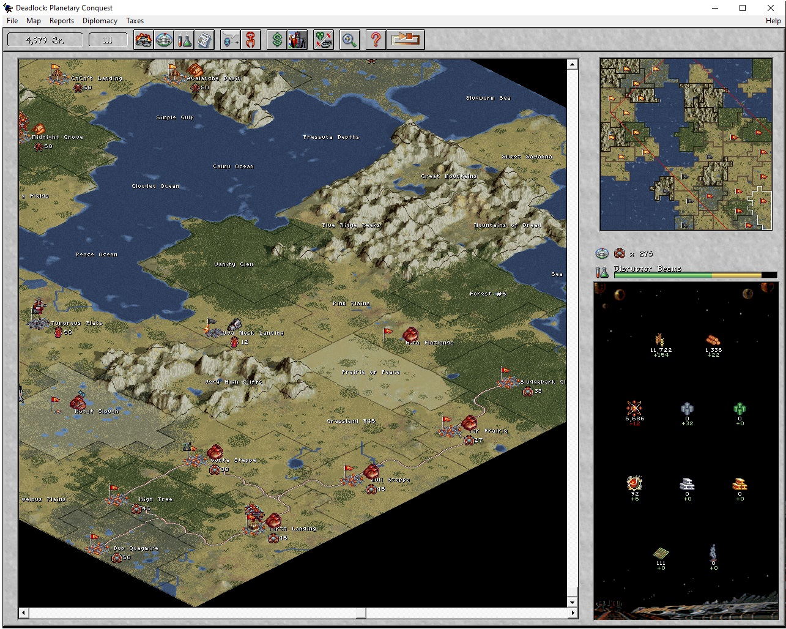Click the map's vertical scrollbar up arrow
Image resolution: width=786 pixels, height=629 pixels.
point(573,64)
